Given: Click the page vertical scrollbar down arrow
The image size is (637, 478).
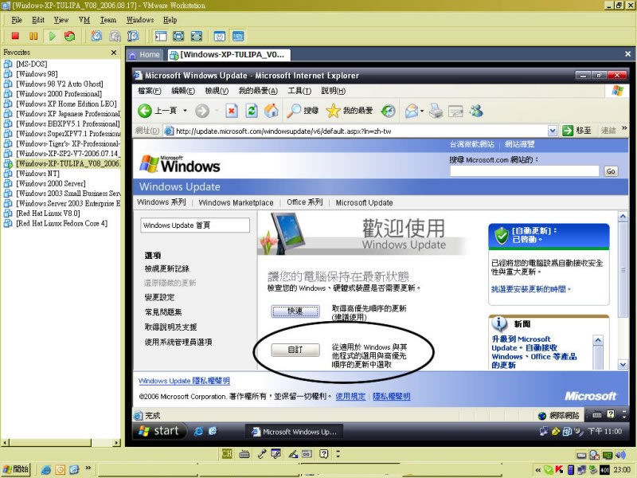Looking at the screenshot, I should tap(623, 365).
